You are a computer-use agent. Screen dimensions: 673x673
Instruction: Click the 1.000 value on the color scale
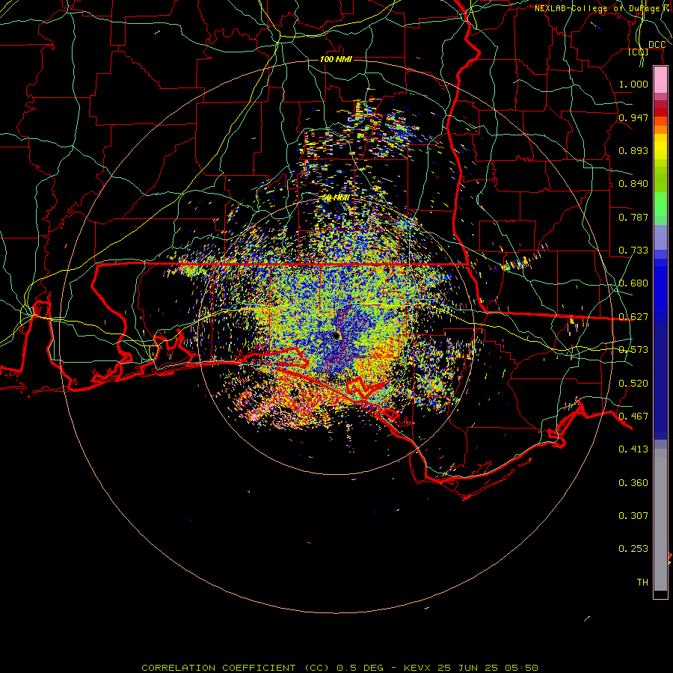click(633, 84)
